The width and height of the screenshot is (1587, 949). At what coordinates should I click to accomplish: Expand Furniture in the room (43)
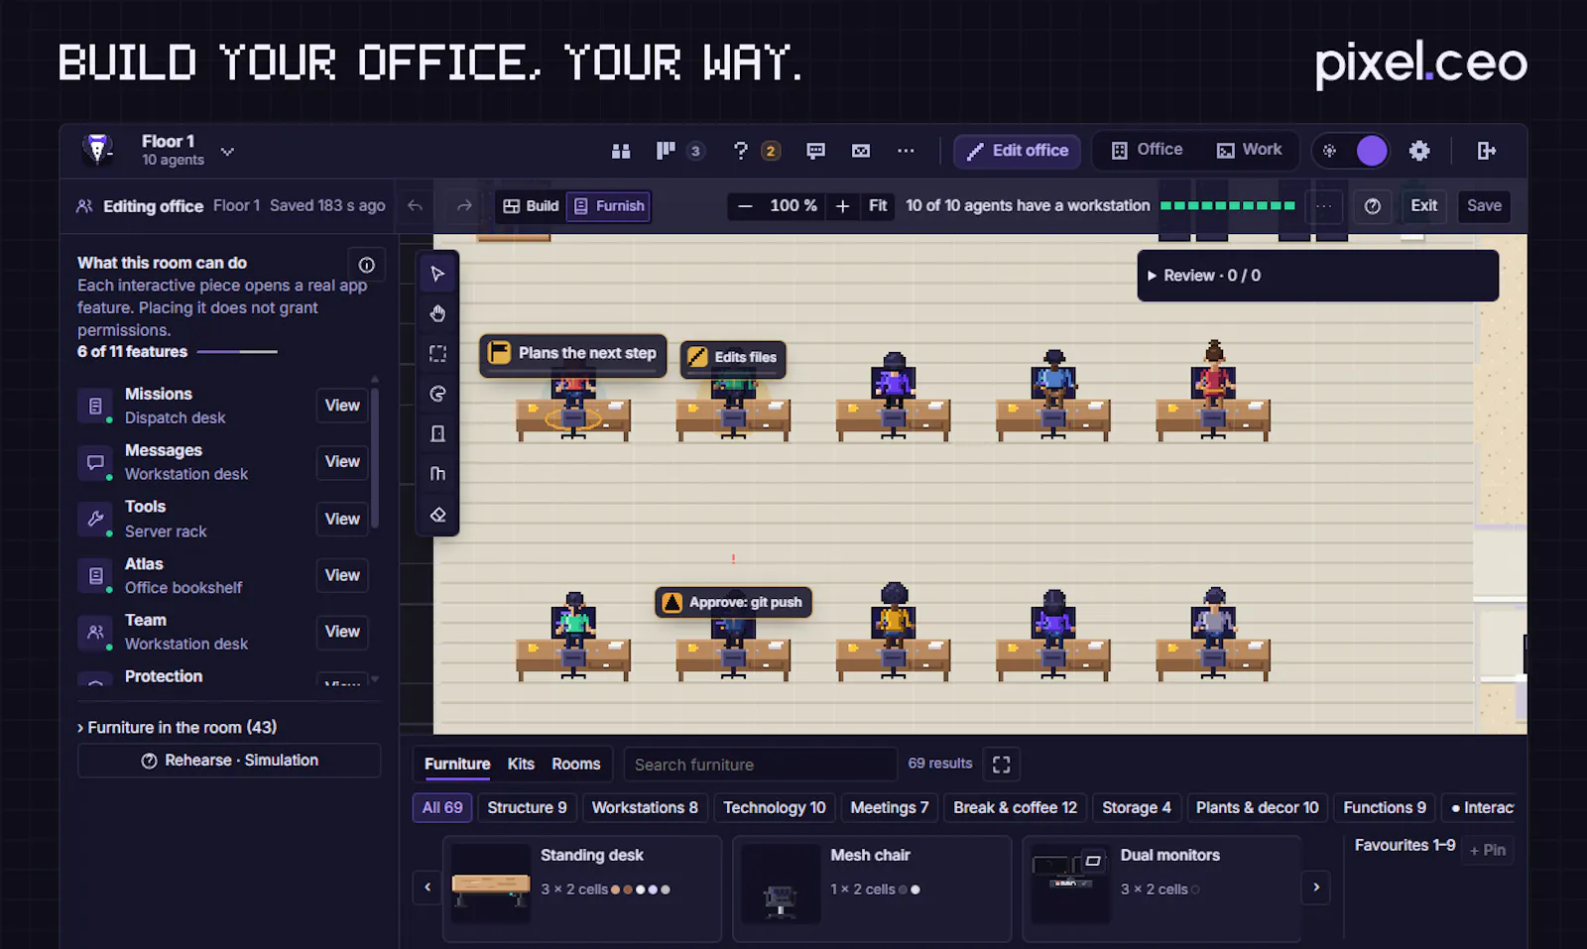pyautogui.click(x=178, y=728)
